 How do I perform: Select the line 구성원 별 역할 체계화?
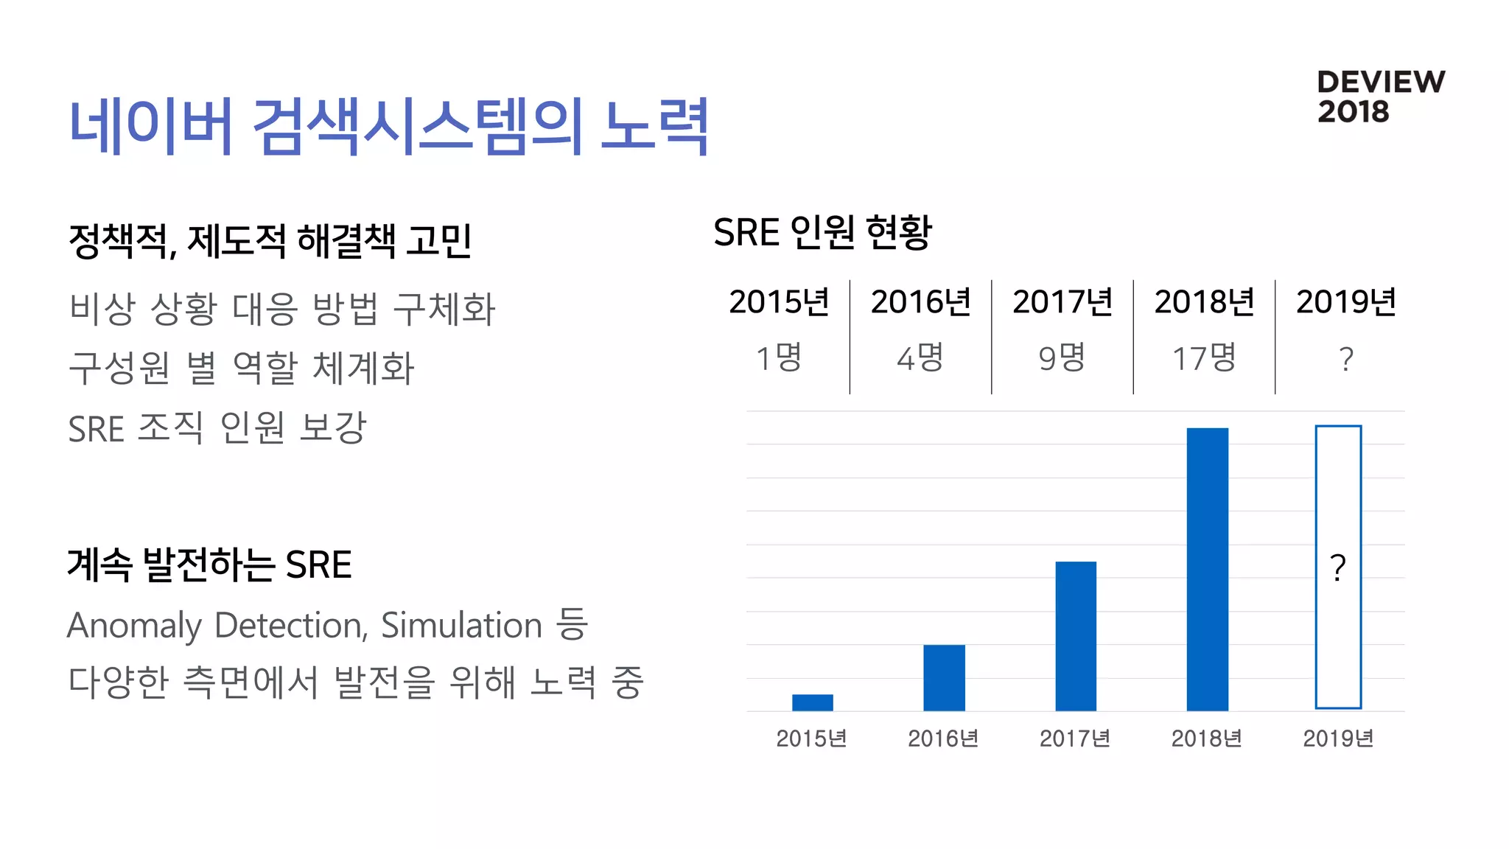[x=241, y=367]
